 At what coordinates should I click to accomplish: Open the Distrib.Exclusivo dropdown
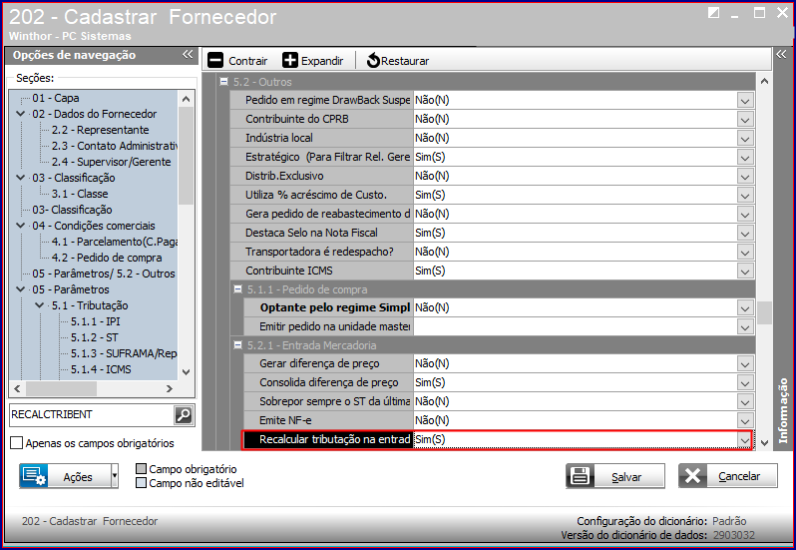[745, 177]
